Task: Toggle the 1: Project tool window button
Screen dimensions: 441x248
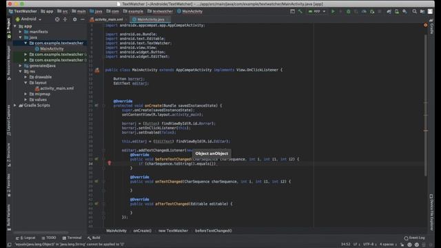Action: (x=9, y=28)
